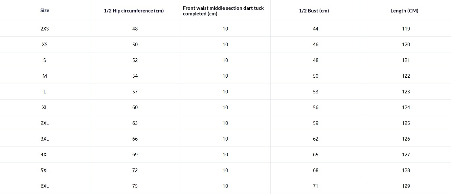
Task: Click bust value 44 in row 2XS
Action: click(316, 29)
